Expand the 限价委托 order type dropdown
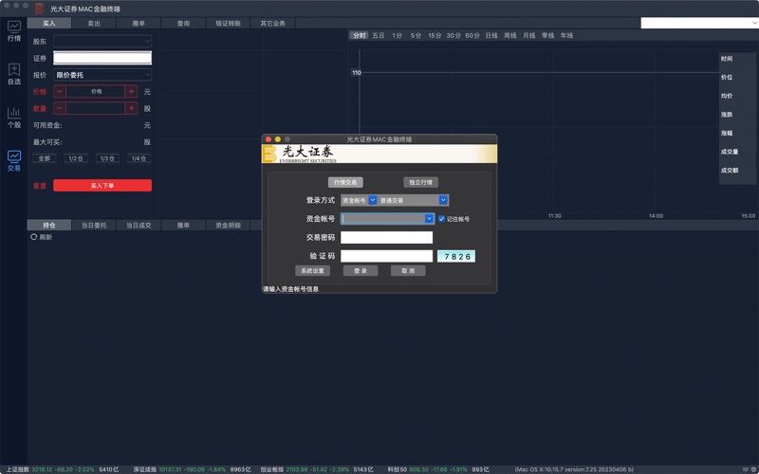 tap(102, 75)
